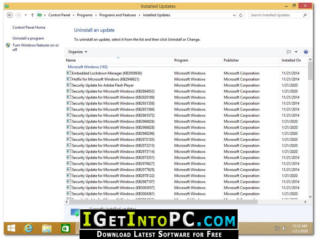Image resolution: width=318 pixels, height=239 pixels.
Task: Open Control Panel Home link
Action: click(29, 27)
